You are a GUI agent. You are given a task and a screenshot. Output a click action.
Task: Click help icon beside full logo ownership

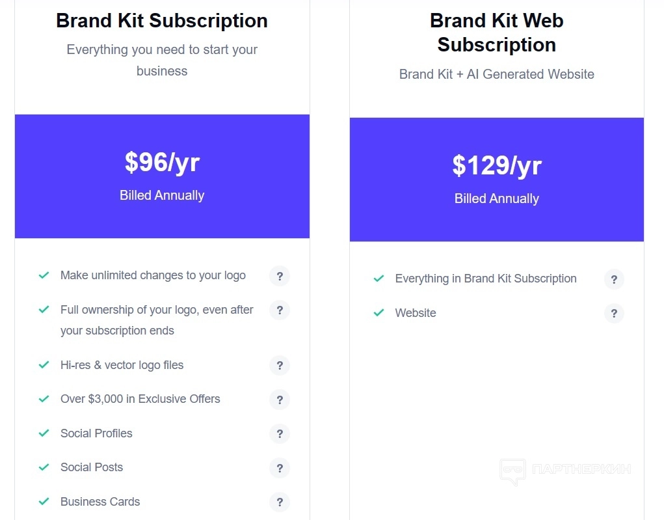pyautogui.click(x=280, y=310)
